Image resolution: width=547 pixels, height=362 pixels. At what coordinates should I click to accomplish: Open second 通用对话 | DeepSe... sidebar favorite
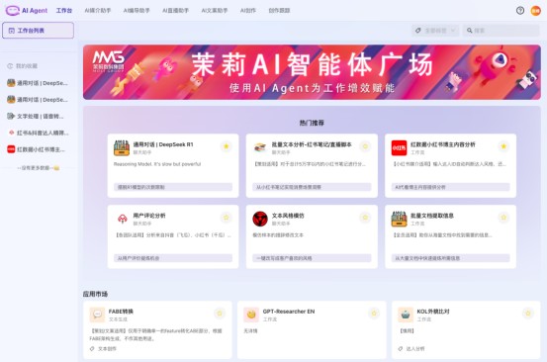38,100
